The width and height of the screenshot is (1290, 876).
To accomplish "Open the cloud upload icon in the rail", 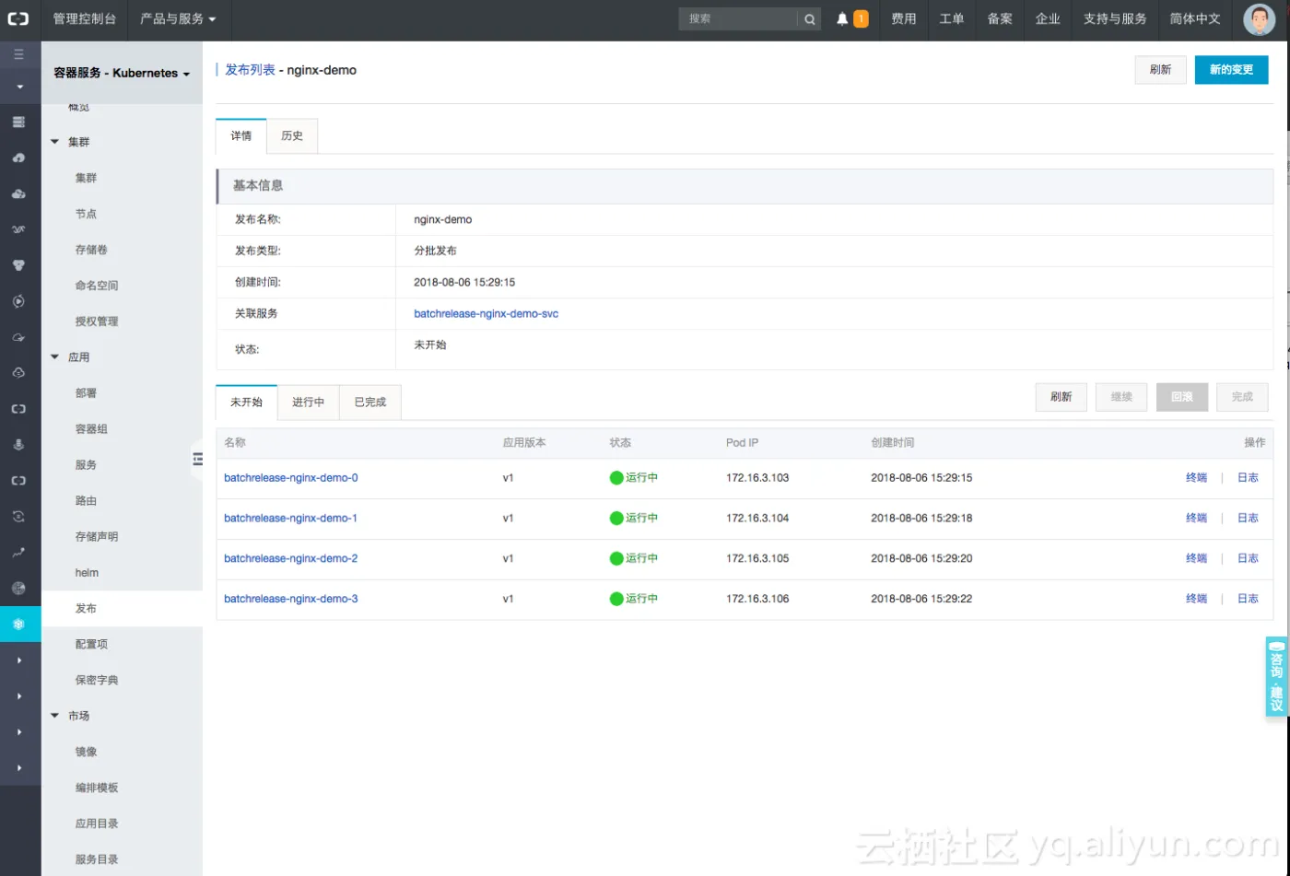I will coord(18,158).
